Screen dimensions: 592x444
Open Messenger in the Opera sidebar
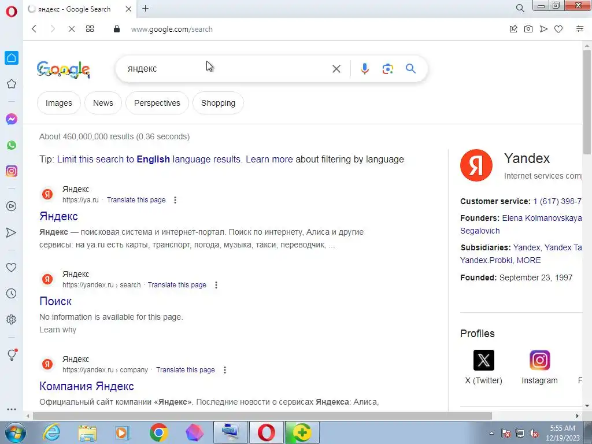[x=12, y=119]
